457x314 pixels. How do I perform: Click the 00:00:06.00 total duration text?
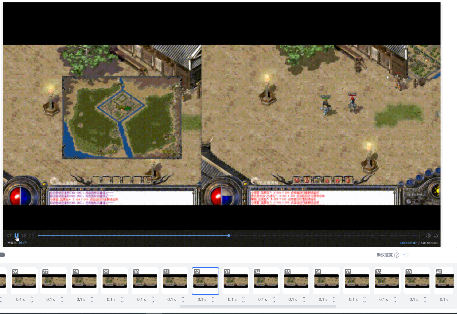429,243
